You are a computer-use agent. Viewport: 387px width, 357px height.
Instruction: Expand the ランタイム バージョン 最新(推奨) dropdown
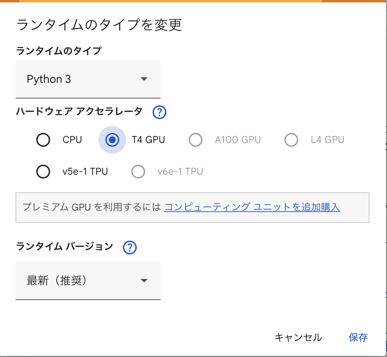(x=88, y=281)
